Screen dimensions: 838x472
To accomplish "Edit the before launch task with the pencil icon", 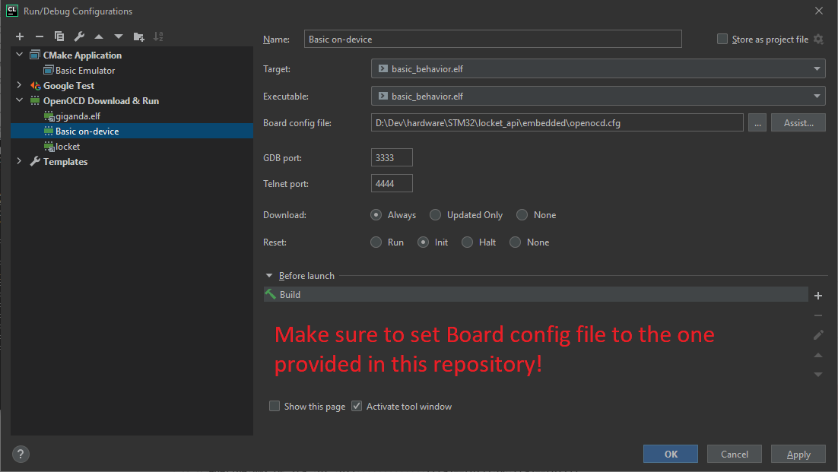I will pyautogui.click(x=818, y=334).
